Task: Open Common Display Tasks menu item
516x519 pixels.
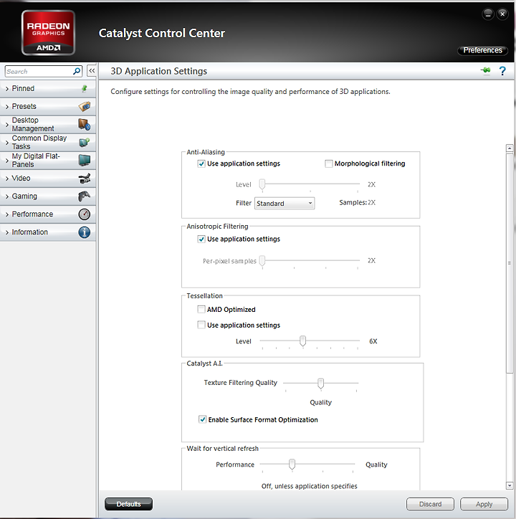Action: point(48,143)
